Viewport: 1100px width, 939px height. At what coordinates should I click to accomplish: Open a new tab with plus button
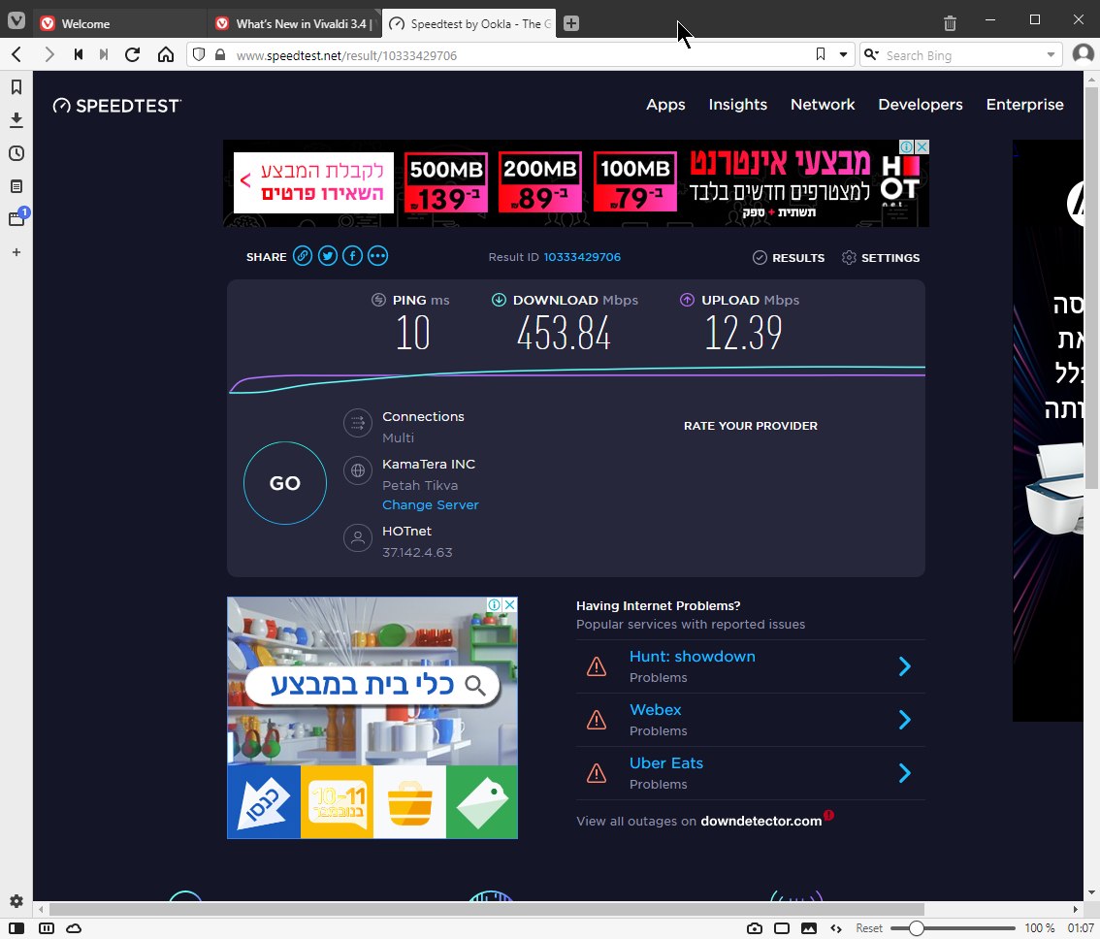pyautogui.click(x=571, y=23)
